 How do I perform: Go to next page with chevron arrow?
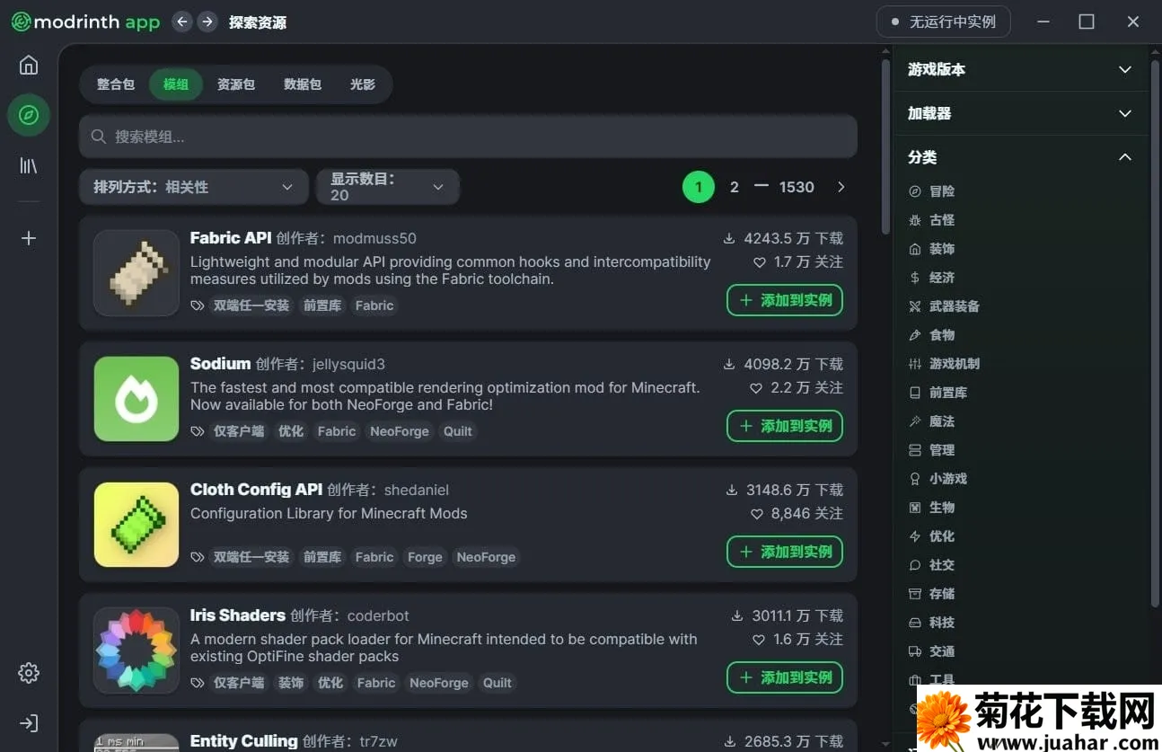(x=841, y=187)
